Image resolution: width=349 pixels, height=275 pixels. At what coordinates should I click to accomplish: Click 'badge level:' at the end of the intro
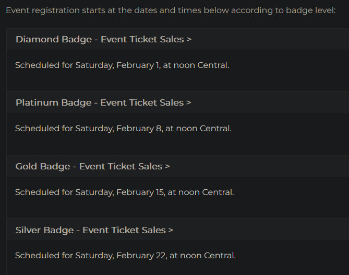311,10
